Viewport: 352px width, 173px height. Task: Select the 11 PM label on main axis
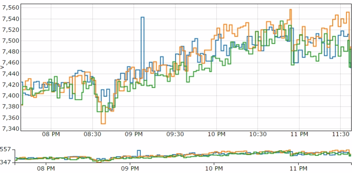(299, 134)
